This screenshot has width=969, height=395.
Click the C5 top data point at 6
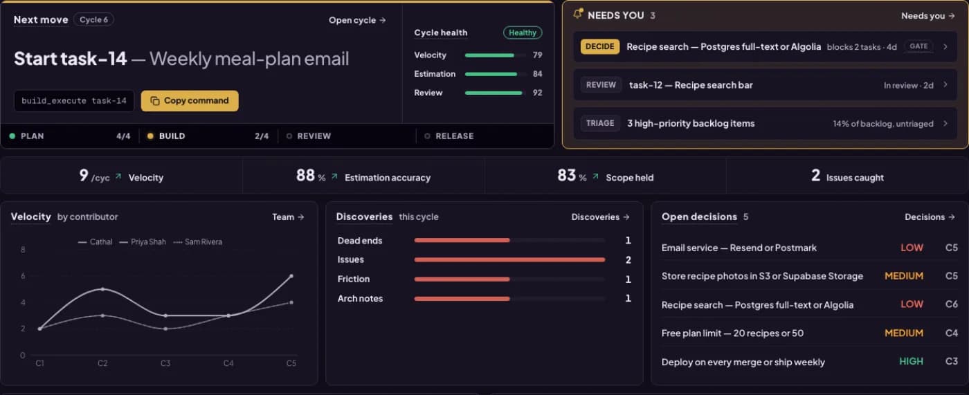point(291,276)
